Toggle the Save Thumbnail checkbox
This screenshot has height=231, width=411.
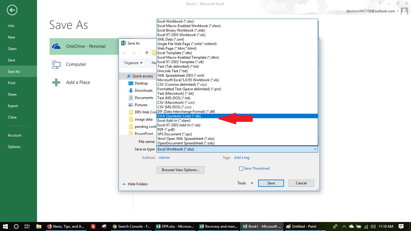[241, 169]
